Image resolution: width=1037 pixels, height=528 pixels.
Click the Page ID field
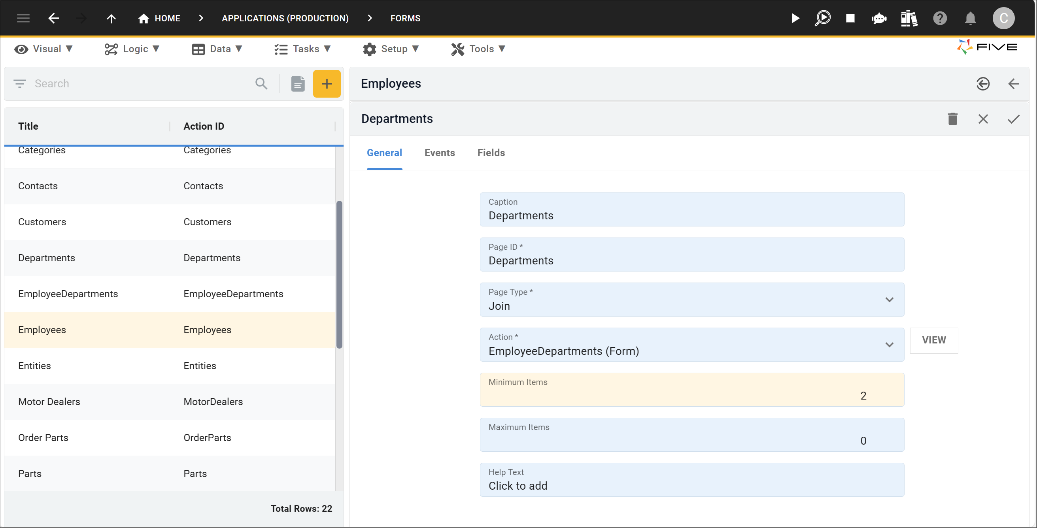(692, 255)
